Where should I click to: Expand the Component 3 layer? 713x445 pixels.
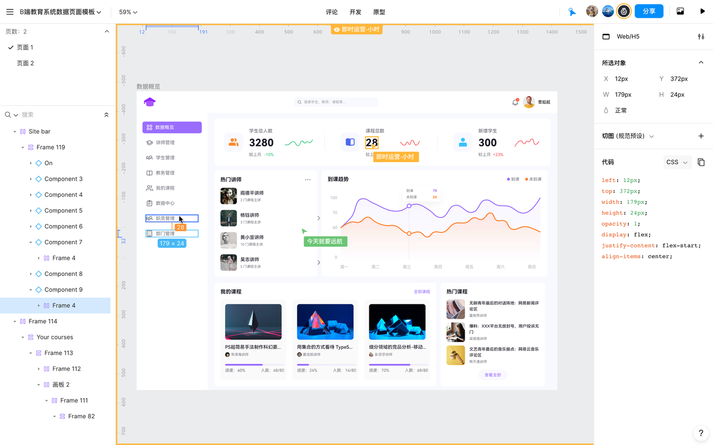click(x=31, y=179)
